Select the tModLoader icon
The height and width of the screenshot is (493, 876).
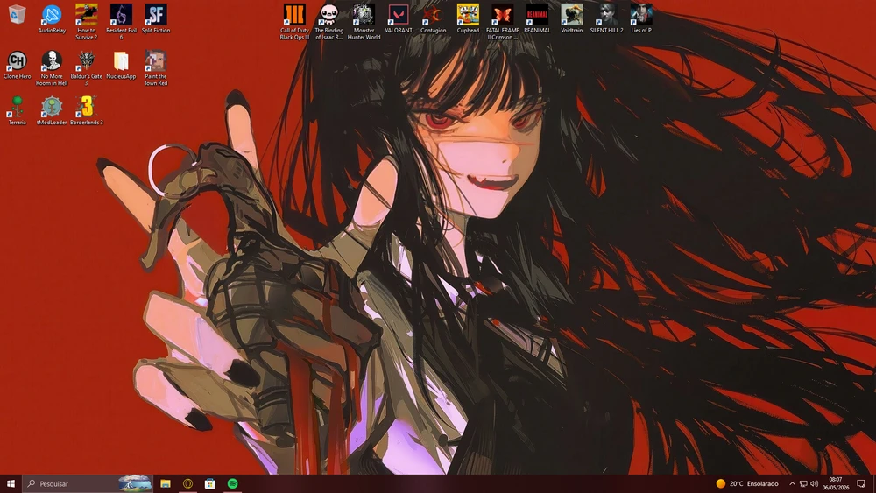pyautogui.click(x=52, y=110)
